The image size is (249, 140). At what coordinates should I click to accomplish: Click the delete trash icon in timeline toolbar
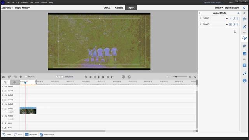pos(21,77)
